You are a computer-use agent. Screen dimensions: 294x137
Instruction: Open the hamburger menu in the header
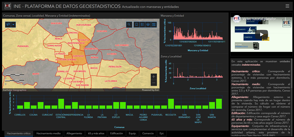(287, 6)
